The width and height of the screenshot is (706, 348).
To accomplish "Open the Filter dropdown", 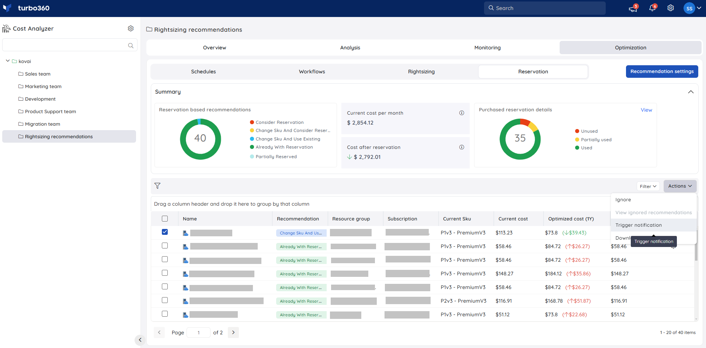I will pos(648,186).
